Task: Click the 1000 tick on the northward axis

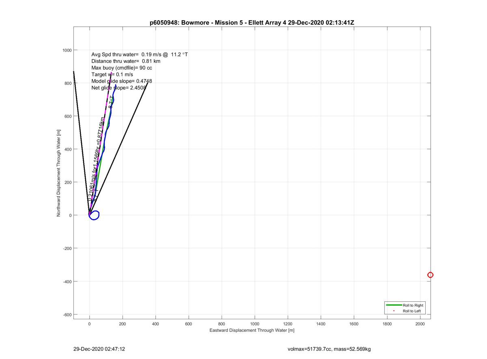Action: click(67, 50)
